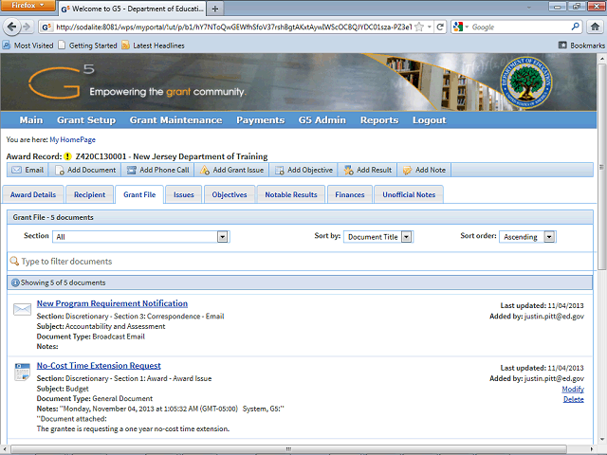607x455 pixels.
Task: Click the info icon beside Showing 5 of 5
Action: pos(15,282)
